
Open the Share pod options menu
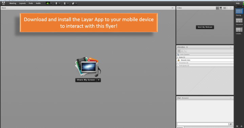(x=173, y=8)
